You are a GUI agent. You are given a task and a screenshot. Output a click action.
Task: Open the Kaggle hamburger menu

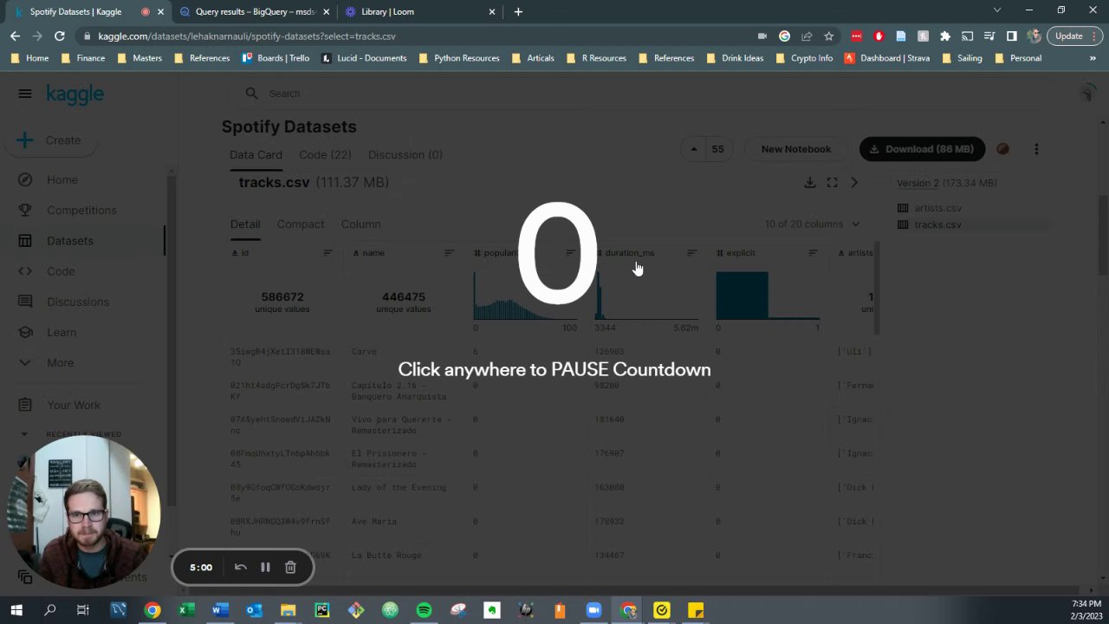tap(25, 94)
